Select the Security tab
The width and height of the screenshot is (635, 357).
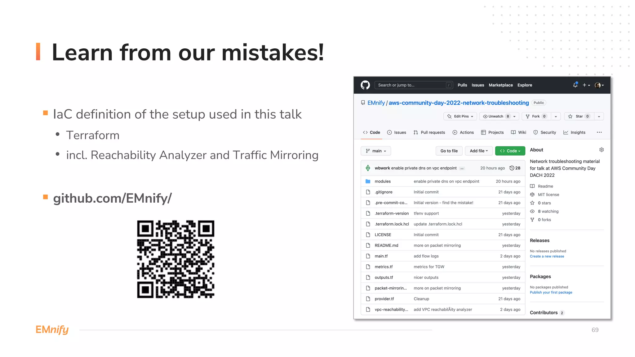tap(545, 132)
